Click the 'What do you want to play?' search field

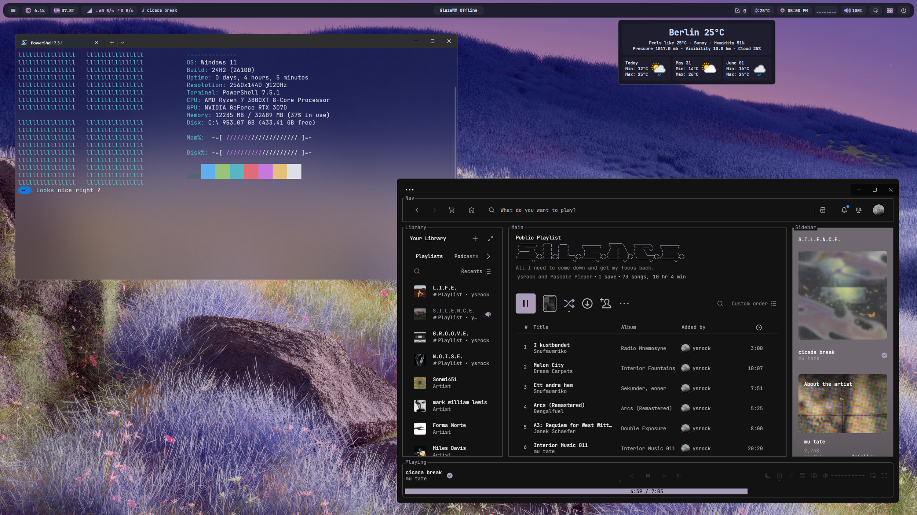[x=538, y=210]
